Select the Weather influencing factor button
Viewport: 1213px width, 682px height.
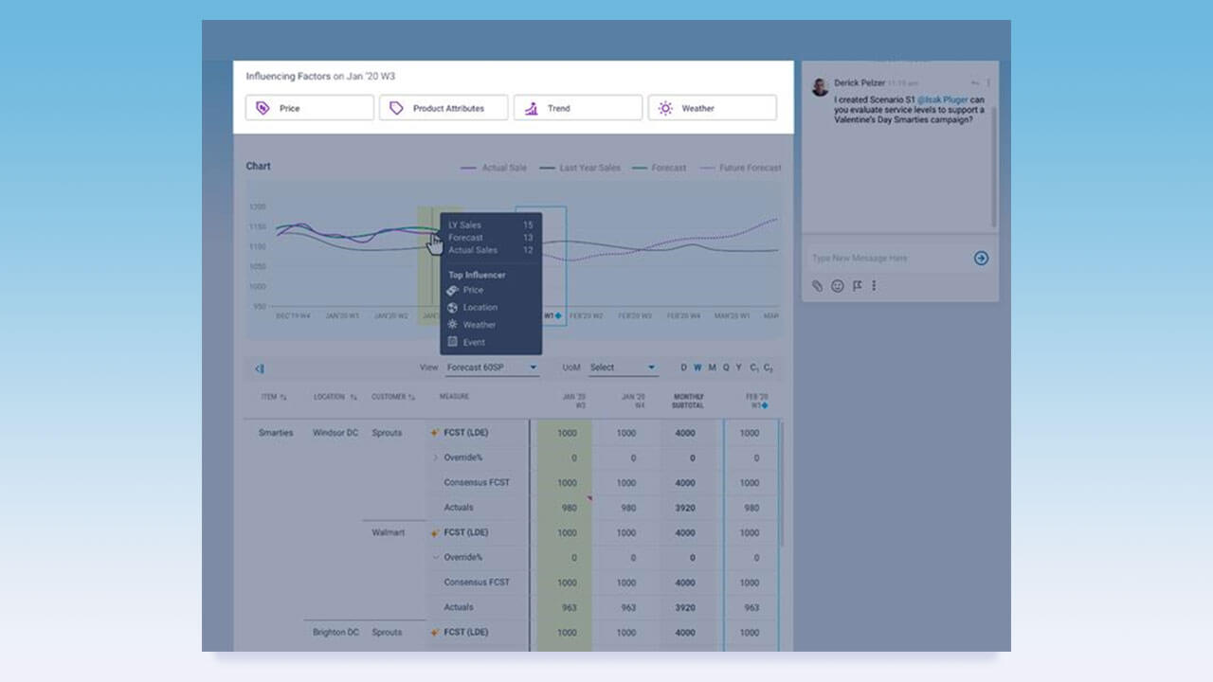click(x=713, y=108)
